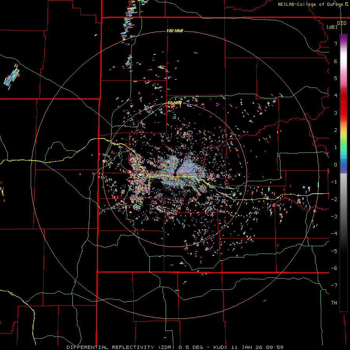Click the '4' value on the color scale
350x350 pixels.
pos(336,96)
